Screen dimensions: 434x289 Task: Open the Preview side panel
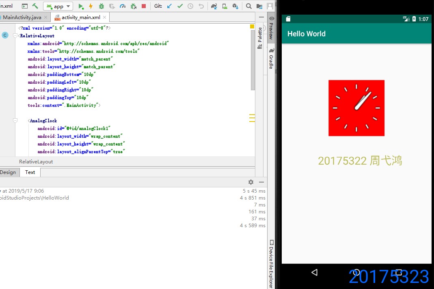click(271, 28)
